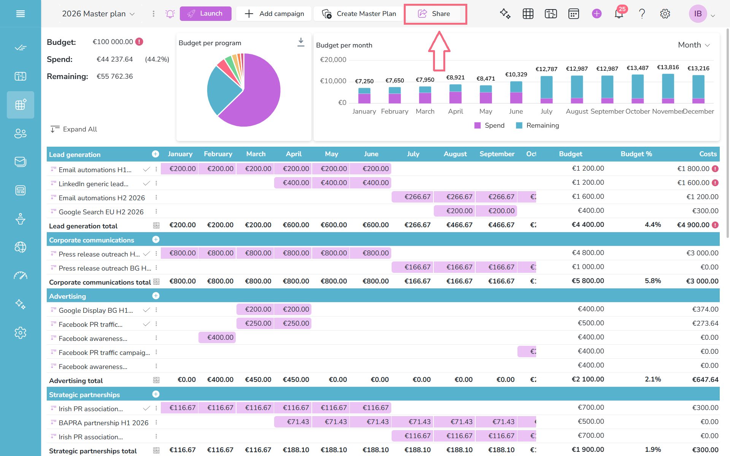Click Add campaign button
The height and width of the screenshot is (456, 730).
coord(274,14)
